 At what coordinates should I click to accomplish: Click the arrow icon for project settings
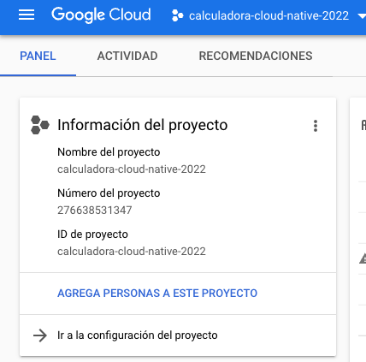coord(40,335)
